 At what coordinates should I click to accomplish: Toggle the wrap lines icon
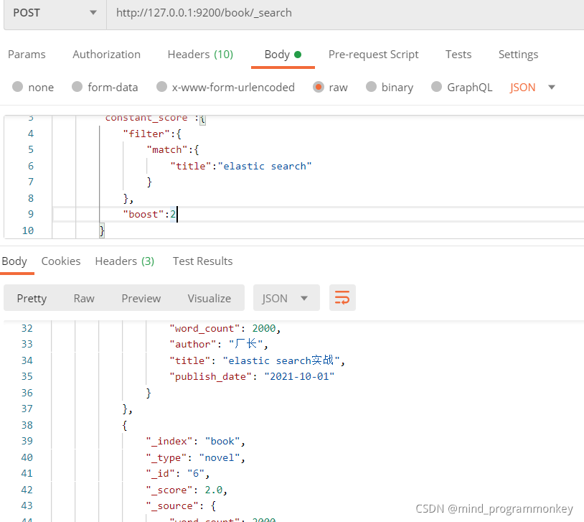tap(342, 298)
